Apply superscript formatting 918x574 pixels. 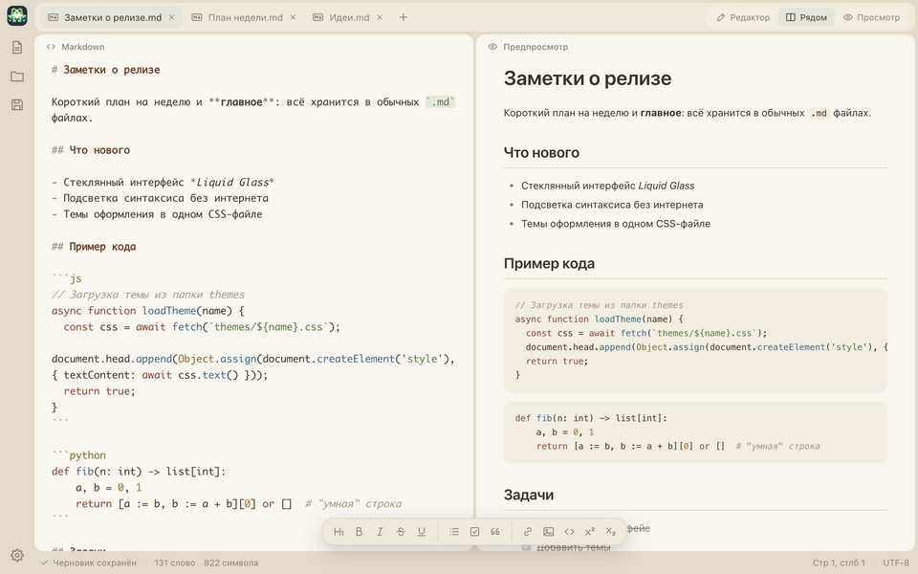(x=590, y=531)
